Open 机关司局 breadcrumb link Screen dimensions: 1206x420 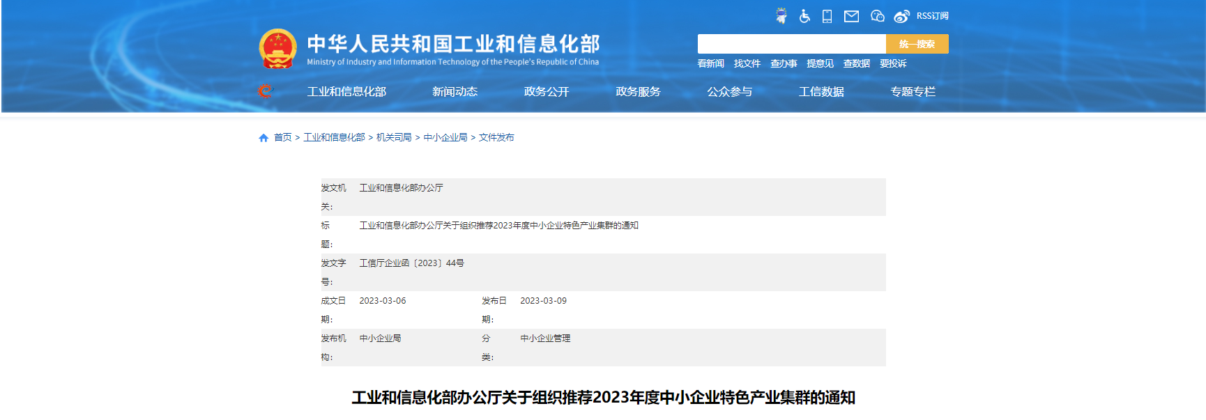coord(394,138)
